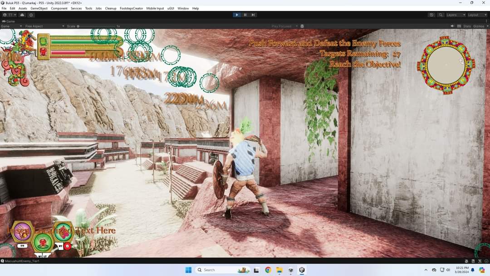The width and height of the screenshot is (490, 276).
Task: Click the first debug icon in Unity status bar
Action: pos(466,261)
